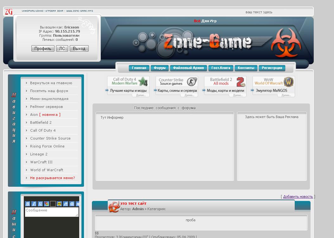
Task: Click the Battlefield 2 red number icon
Action: 241,82
